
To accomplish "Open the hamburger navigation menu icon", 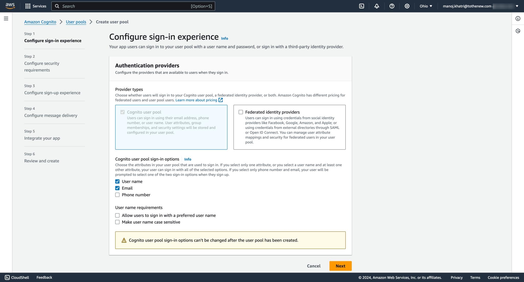I will coord(6,18).
